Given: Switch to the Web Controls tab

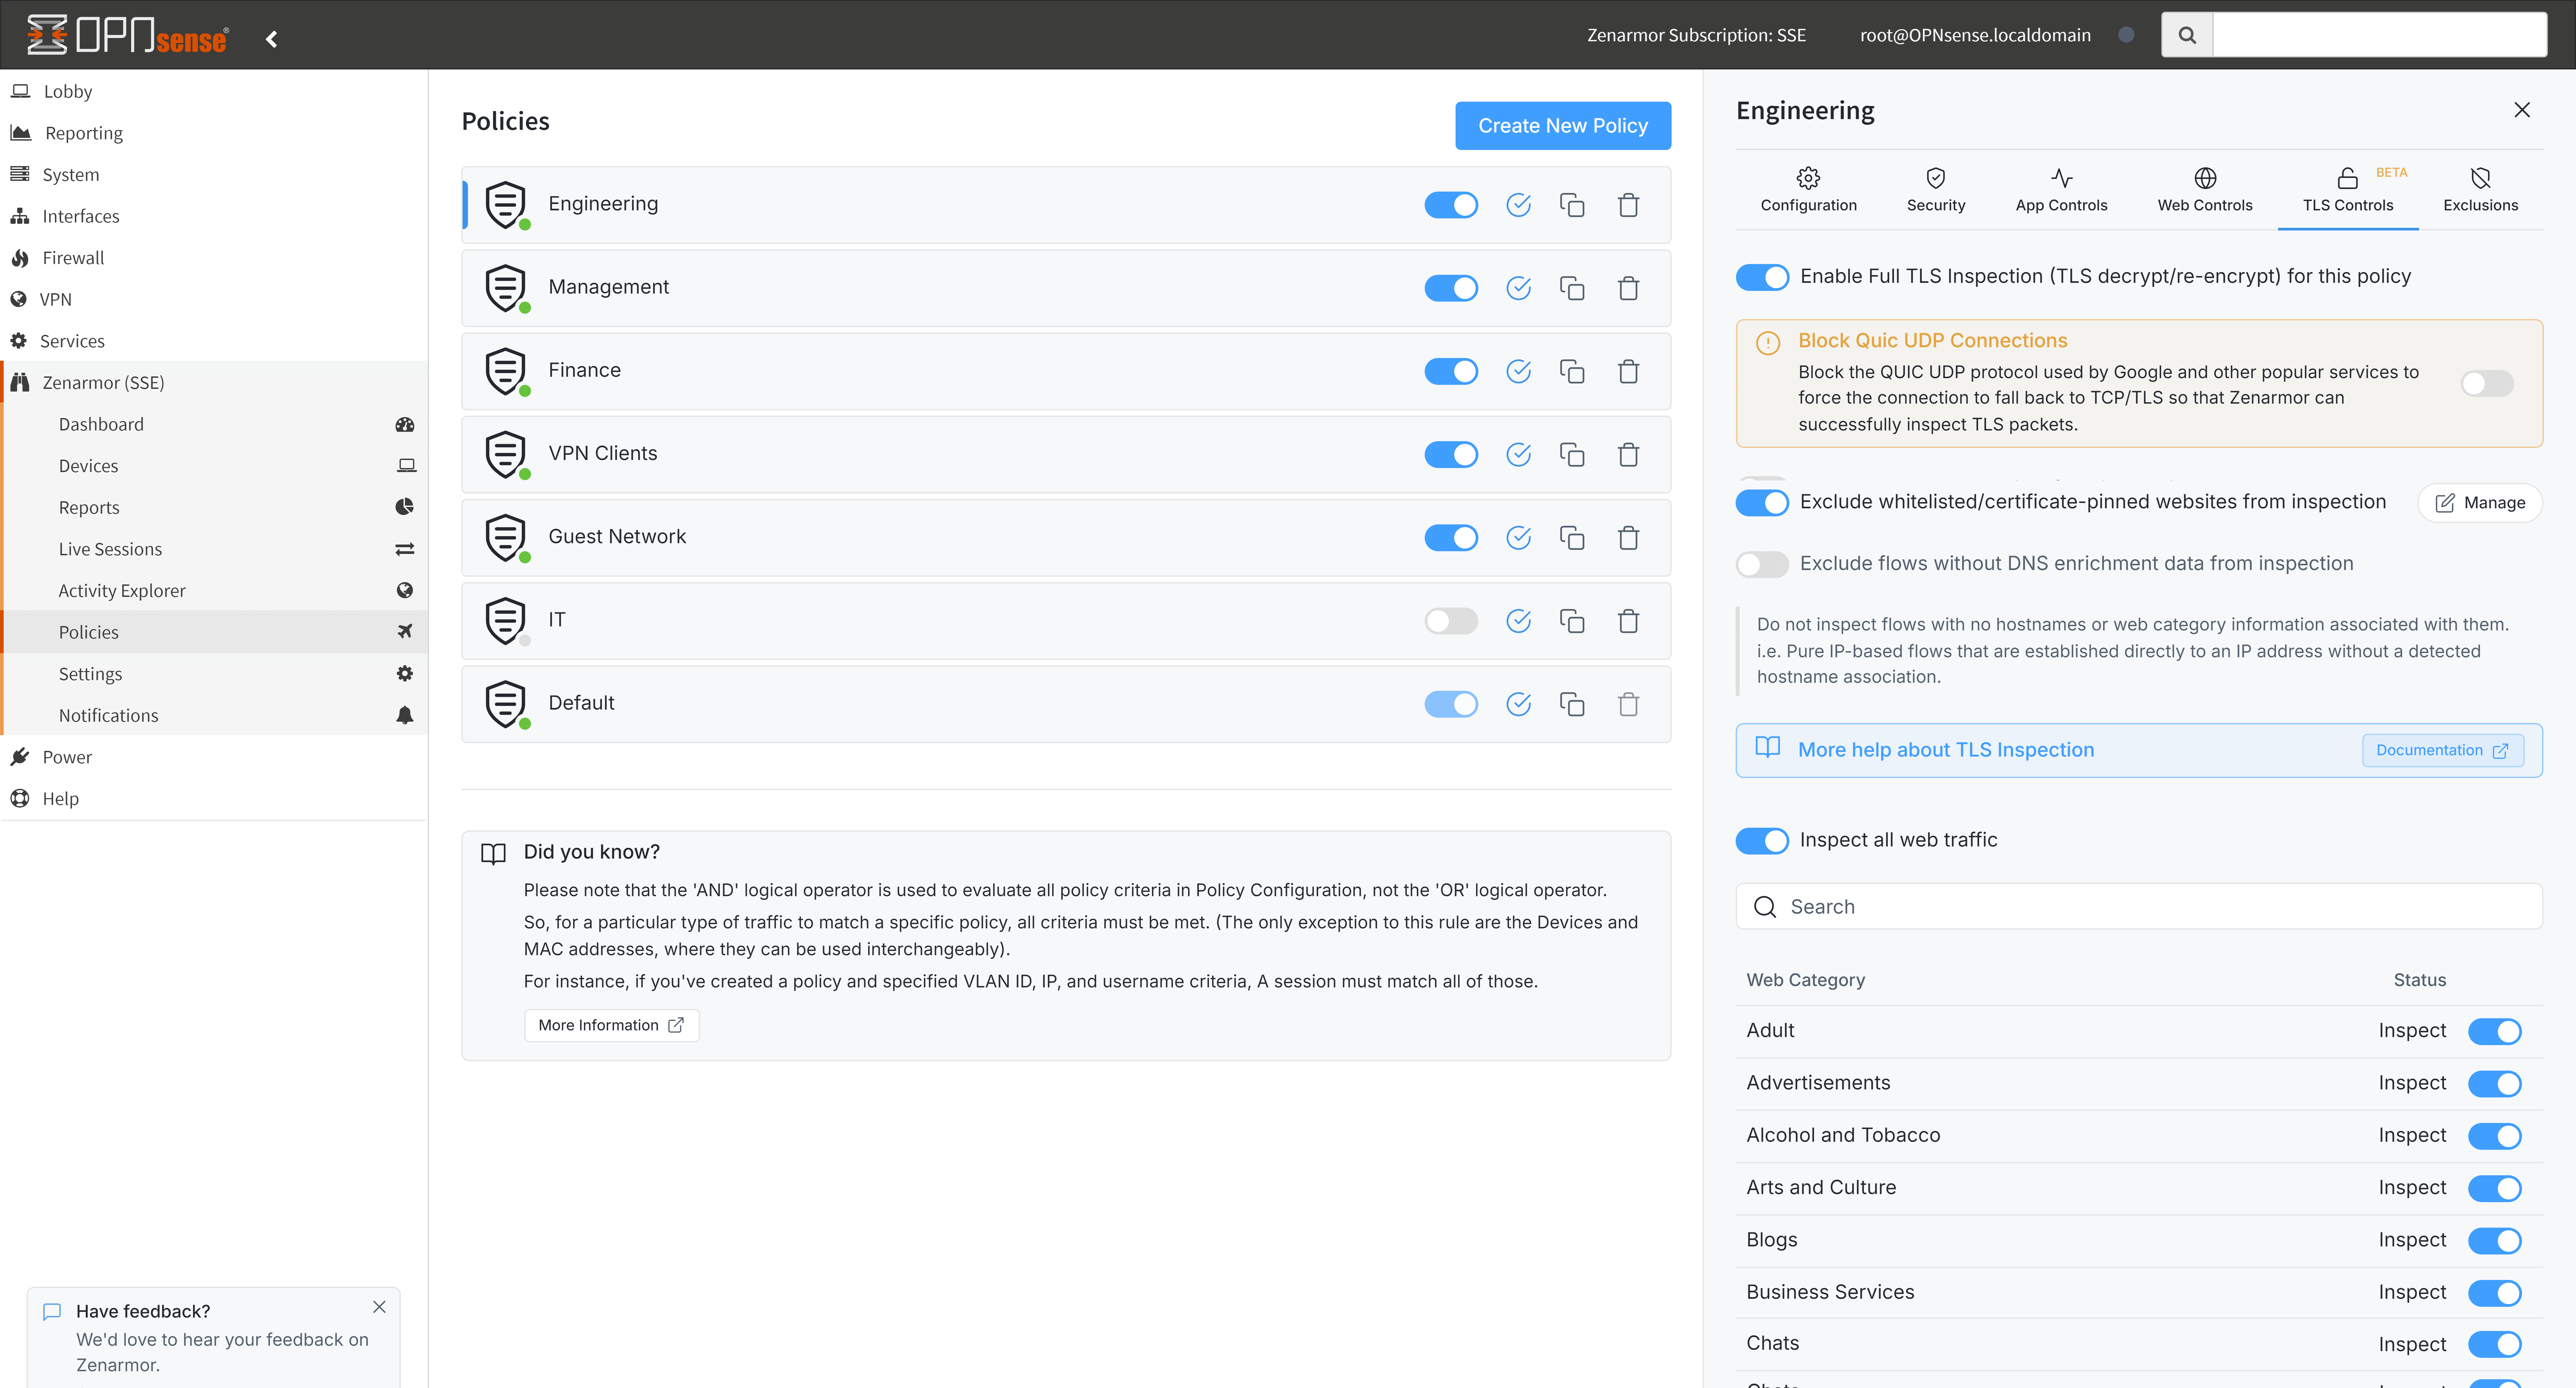Looking at the screenshot, I should [x=2205, y=190].
